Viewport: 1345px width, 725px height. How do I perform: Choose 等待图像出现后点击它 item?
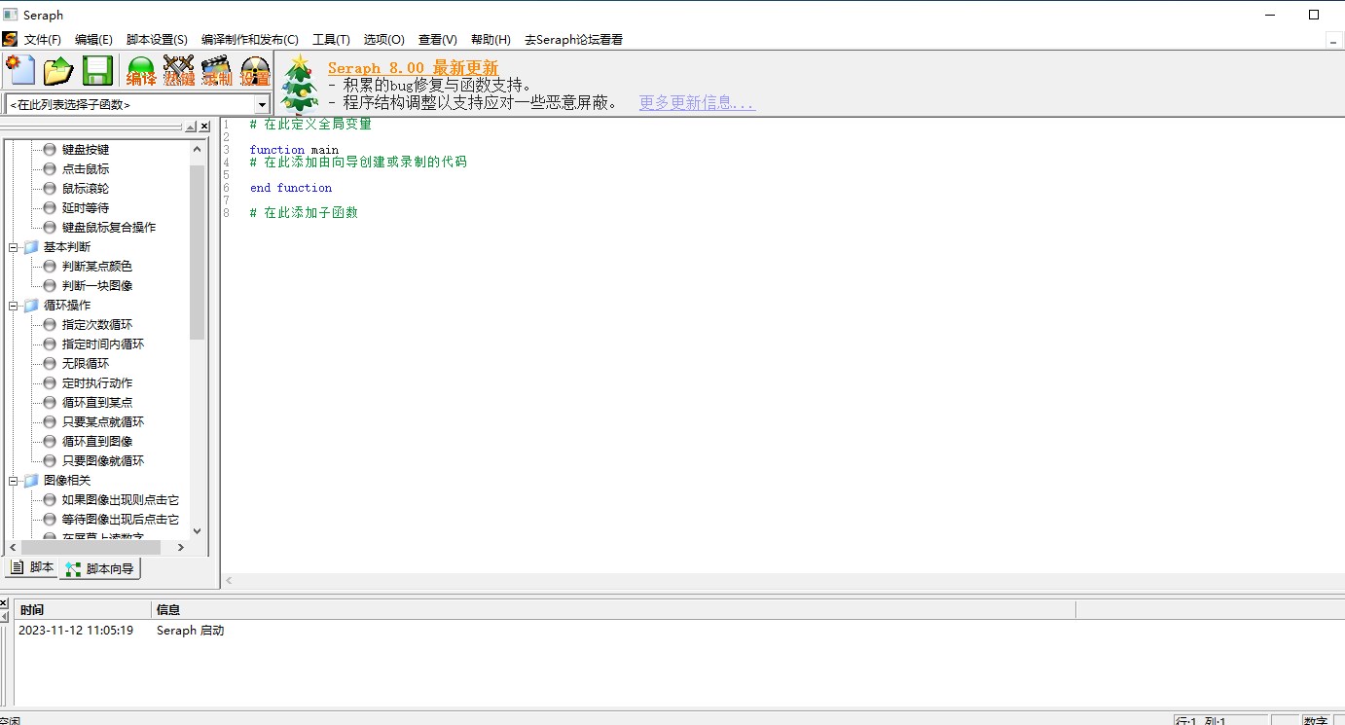click(121, 520)
